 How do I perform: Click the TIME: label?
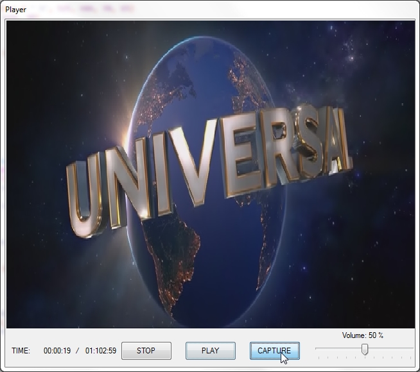(21, 351)
